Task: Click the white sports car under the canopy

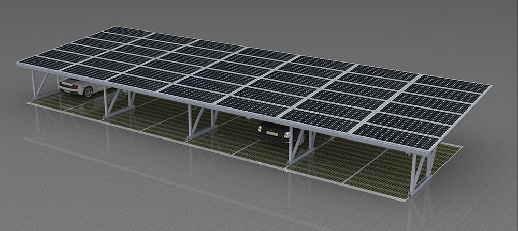Action: tap(78, 86)
